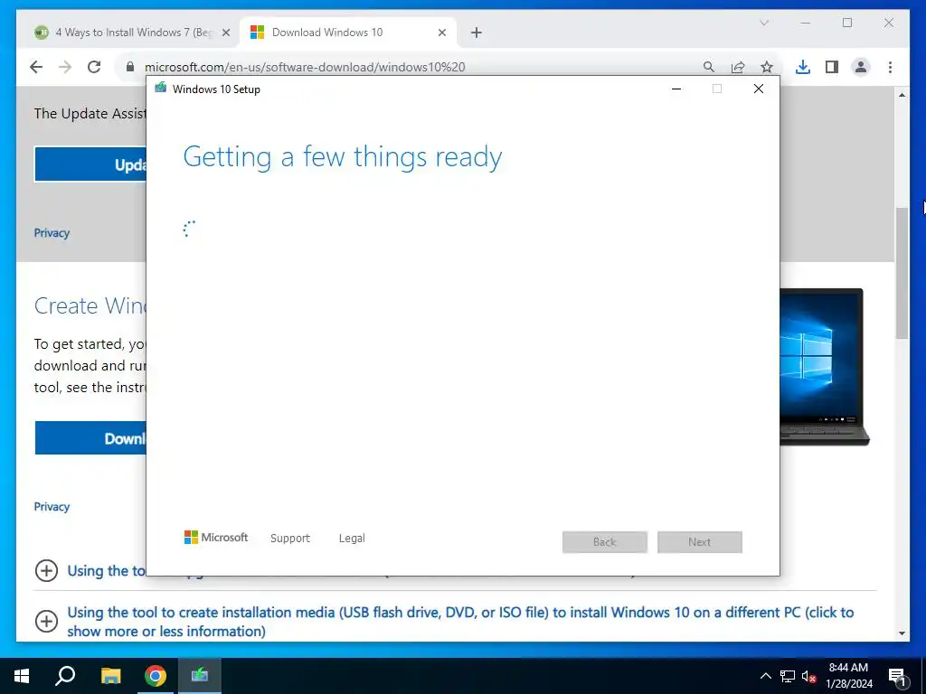926x694 pixels.
Task: Minimize the Windows 10 Setup window
Action: (676, 89)
